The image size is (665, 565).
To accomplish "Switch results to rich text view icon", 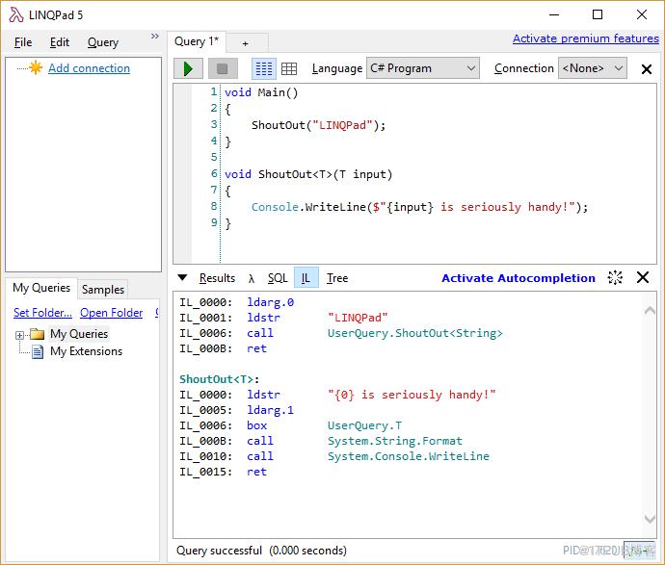I will pyautogui.click(x=264, y=68).
